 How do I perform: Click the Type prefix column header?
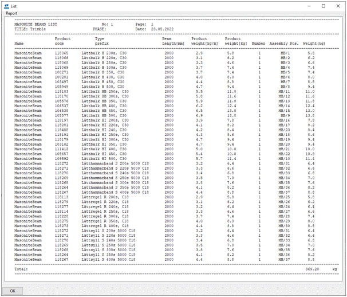[102, 41]
